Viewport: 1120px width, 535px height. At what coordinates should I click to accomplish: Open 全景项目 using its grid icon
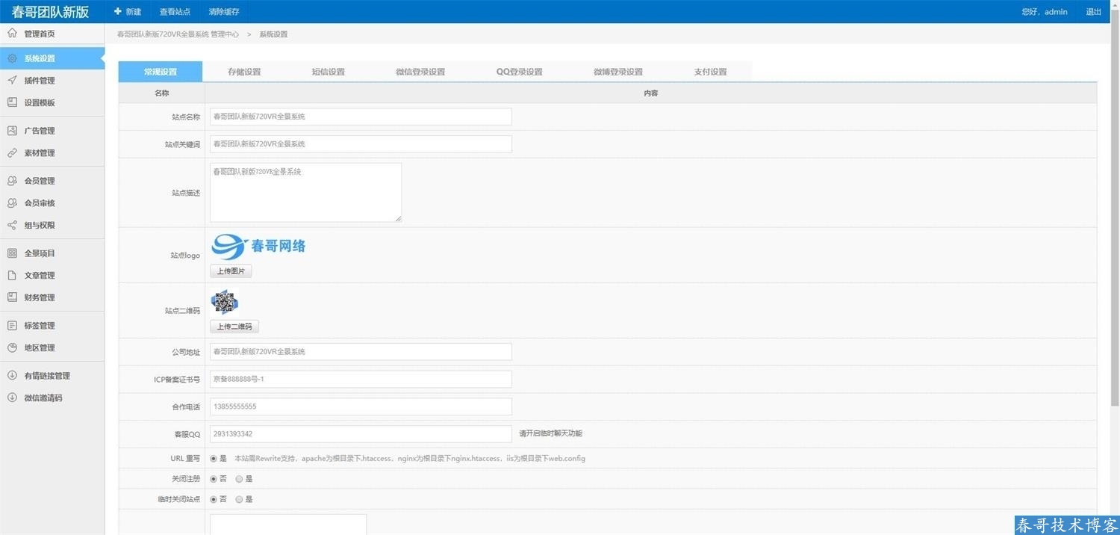click(x=12, y=253)
